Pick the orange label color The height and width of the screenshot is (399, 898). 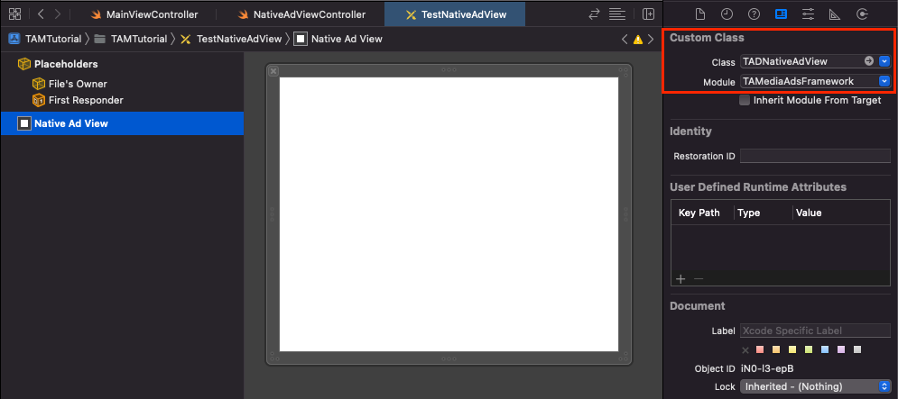coord(776,349)
